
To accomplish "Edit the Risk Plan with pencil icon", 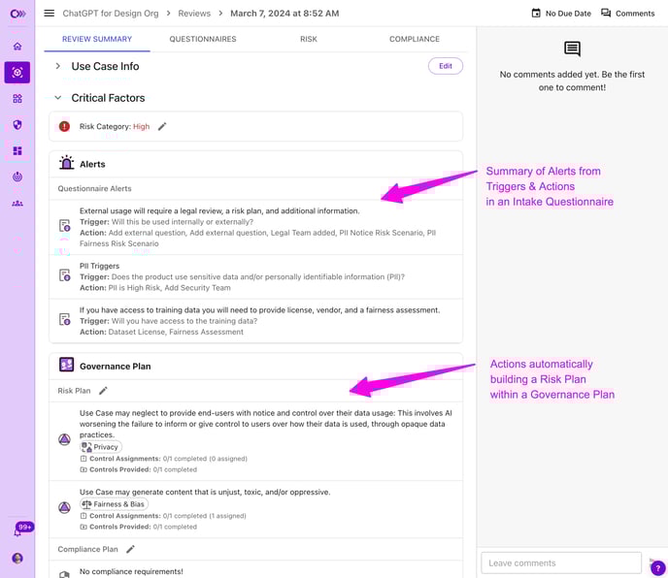I will [x=103, y=391].
